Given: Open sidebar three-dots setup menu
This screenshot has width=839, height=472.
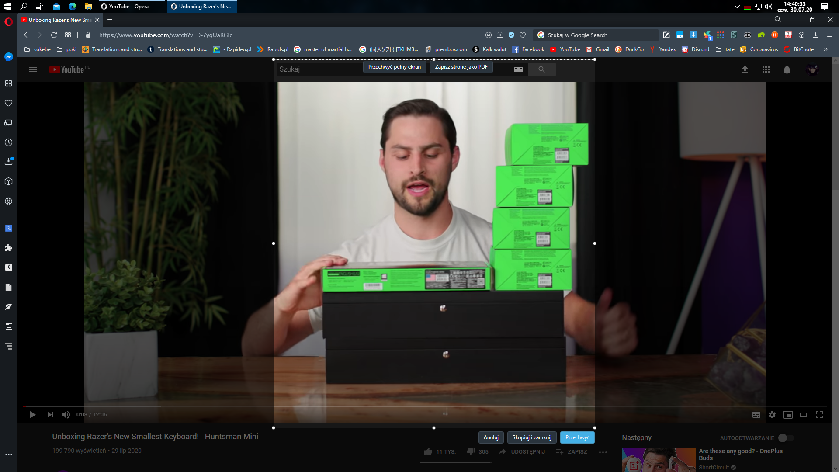Looking at the screenshot, I should click(x=8, y=455).
